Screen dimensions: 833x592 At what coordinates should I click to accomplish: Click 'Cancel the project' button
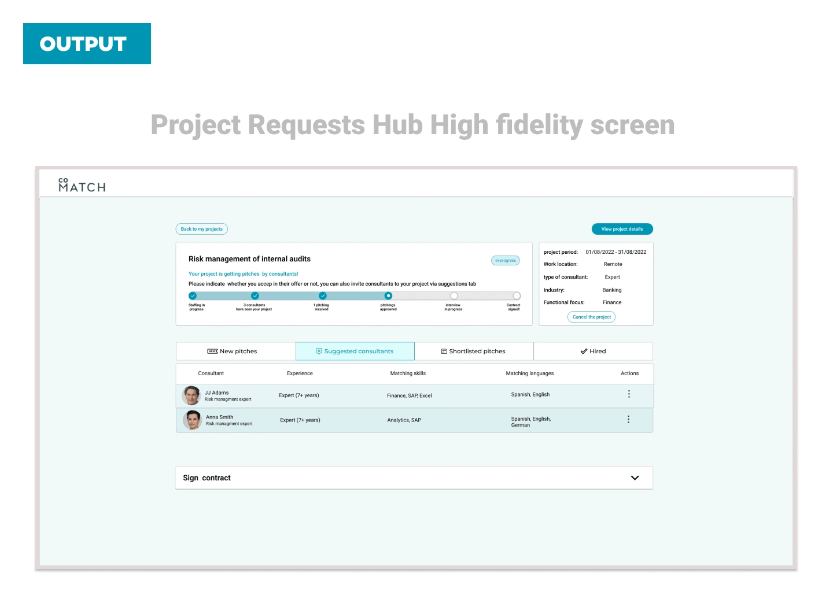coord(591,317)
